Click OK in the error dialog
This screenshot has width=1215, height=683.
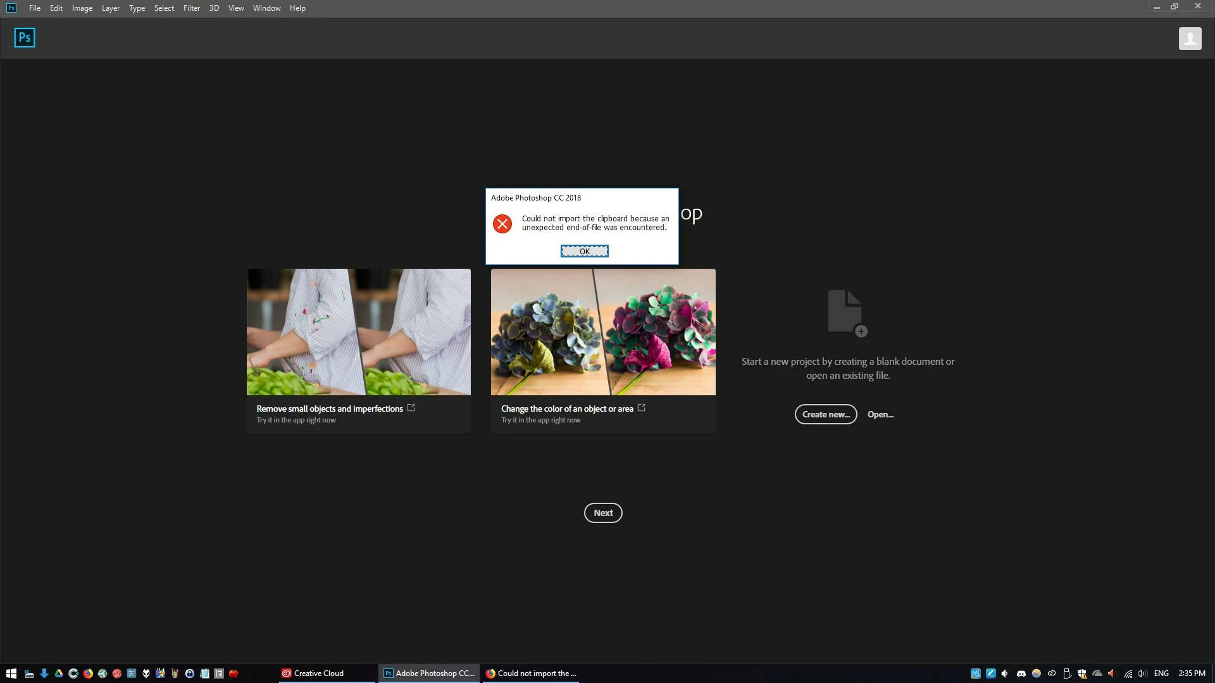(x=584, y=251)
